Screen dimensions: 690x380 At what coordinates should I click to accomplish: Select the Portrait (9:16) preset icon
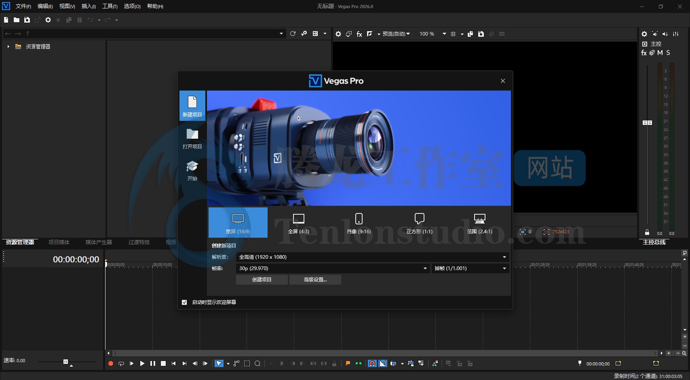(x=359, y=219)
